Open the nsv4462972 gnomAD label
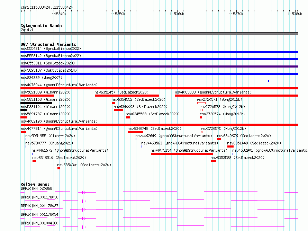The image size is (308, 231). point(70,150)
